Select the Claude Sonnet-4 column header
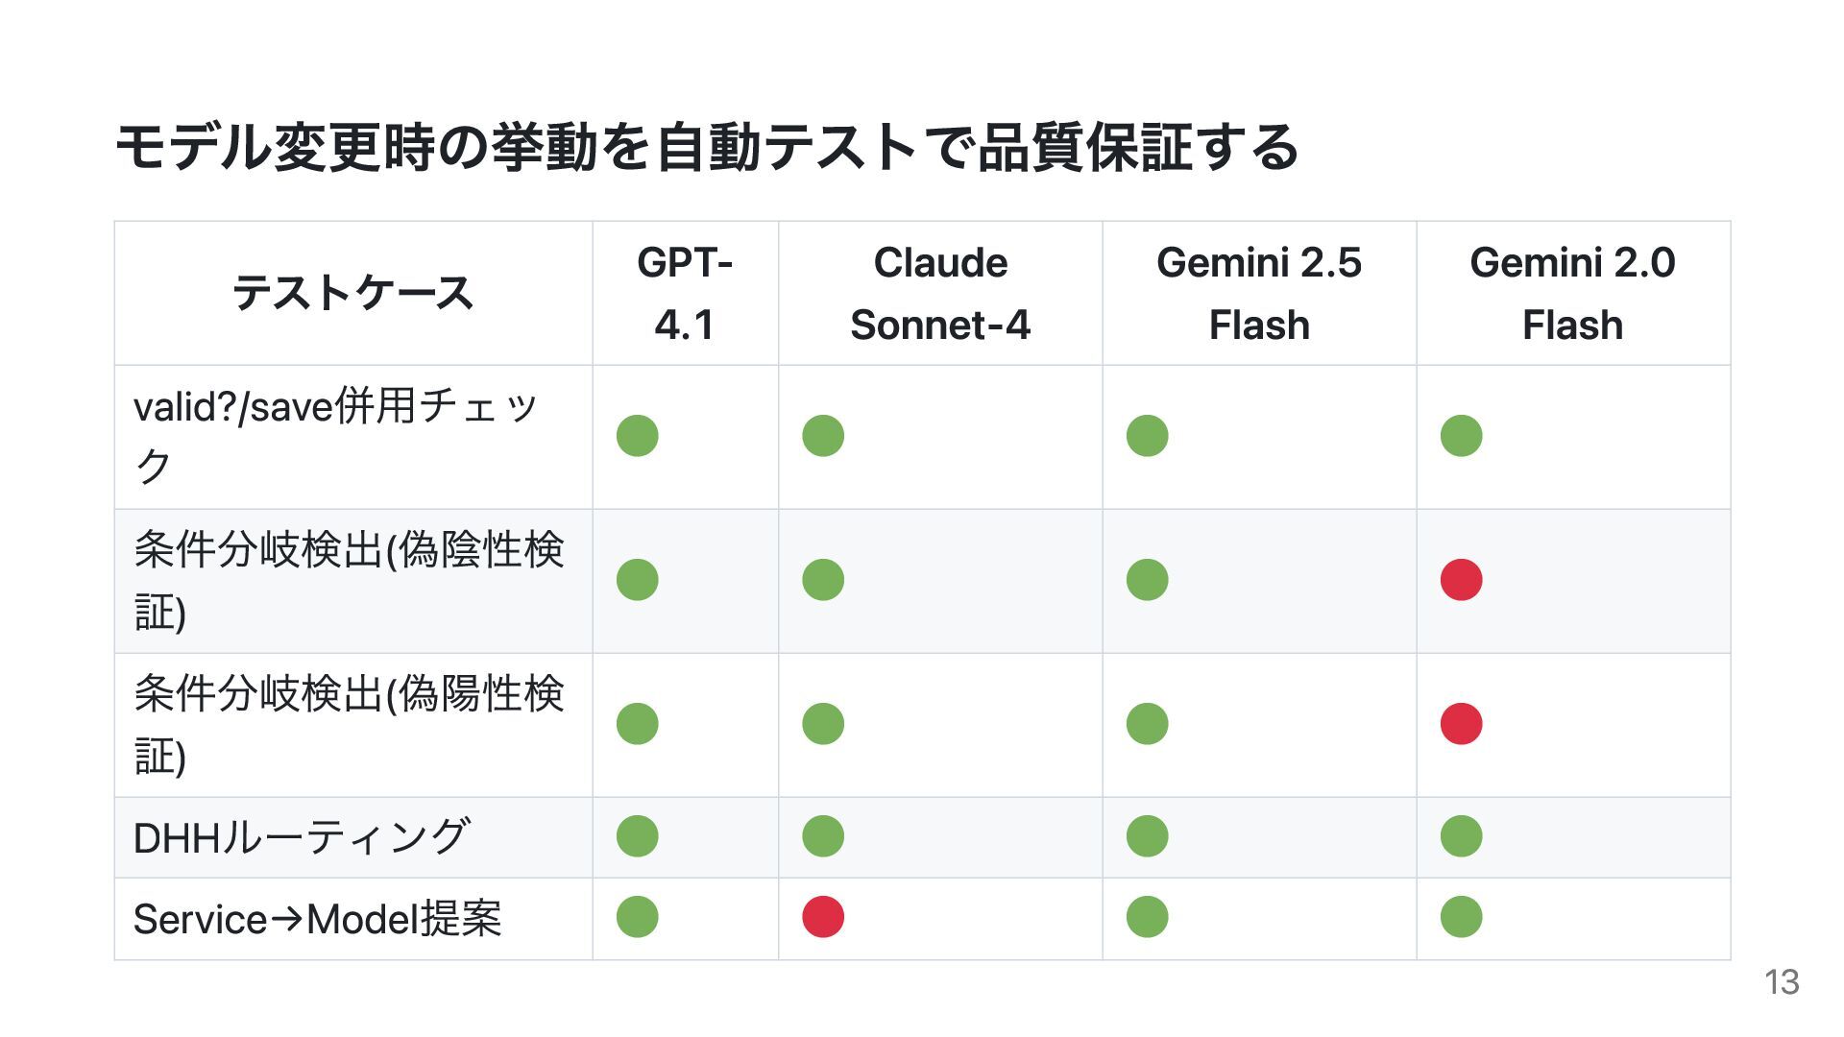 (x=940, y=294)
